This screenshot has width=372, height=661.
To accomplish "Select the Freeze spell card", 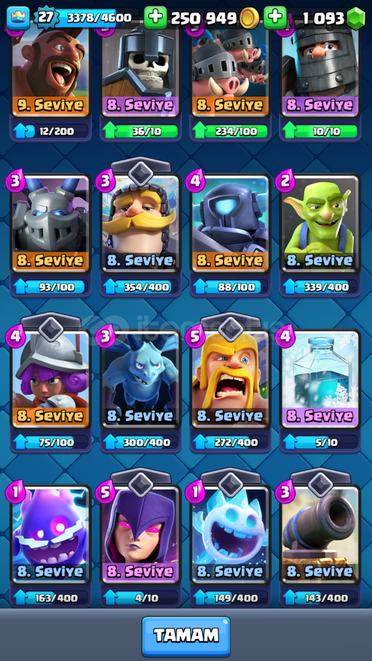I will tap(321, 379).
